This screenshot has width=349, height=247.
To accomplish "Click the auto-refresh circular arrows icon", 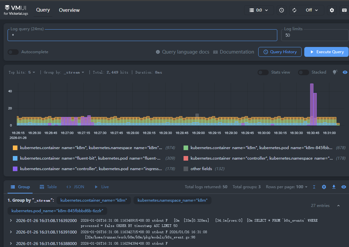I will (294, 10).
